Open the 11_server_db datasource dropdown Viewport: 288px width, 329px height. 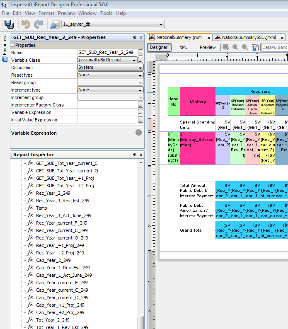(113, 24)
